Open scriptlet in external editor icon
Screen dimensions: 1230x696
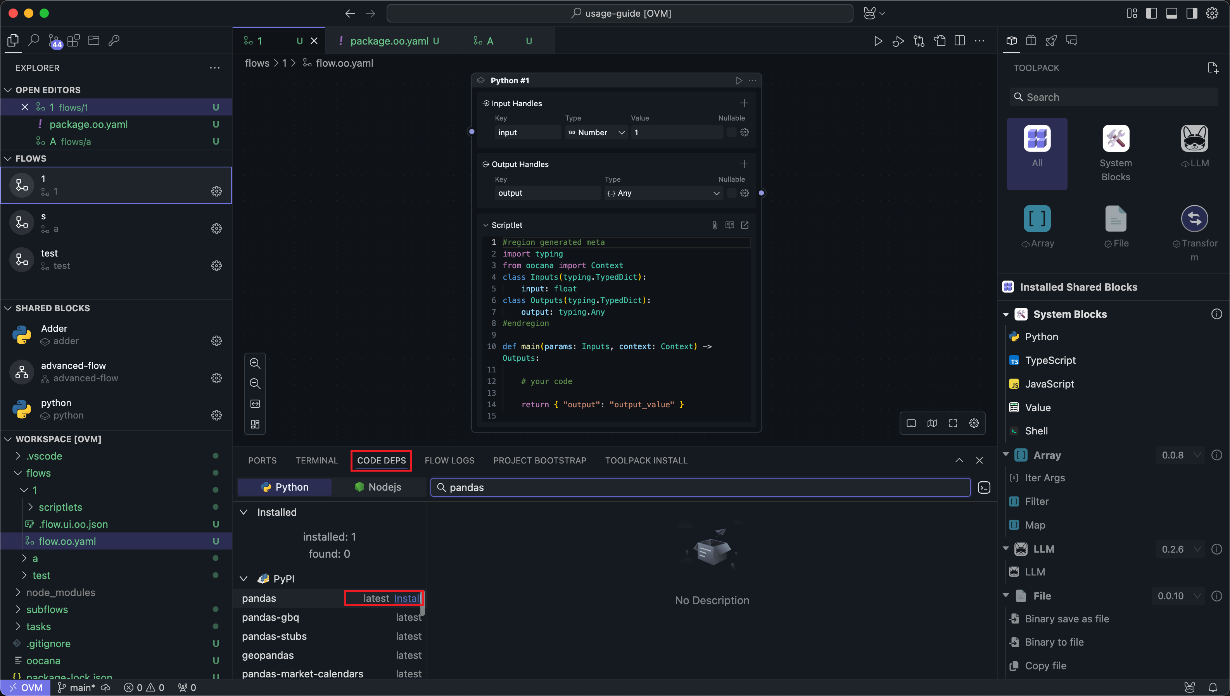745,225
